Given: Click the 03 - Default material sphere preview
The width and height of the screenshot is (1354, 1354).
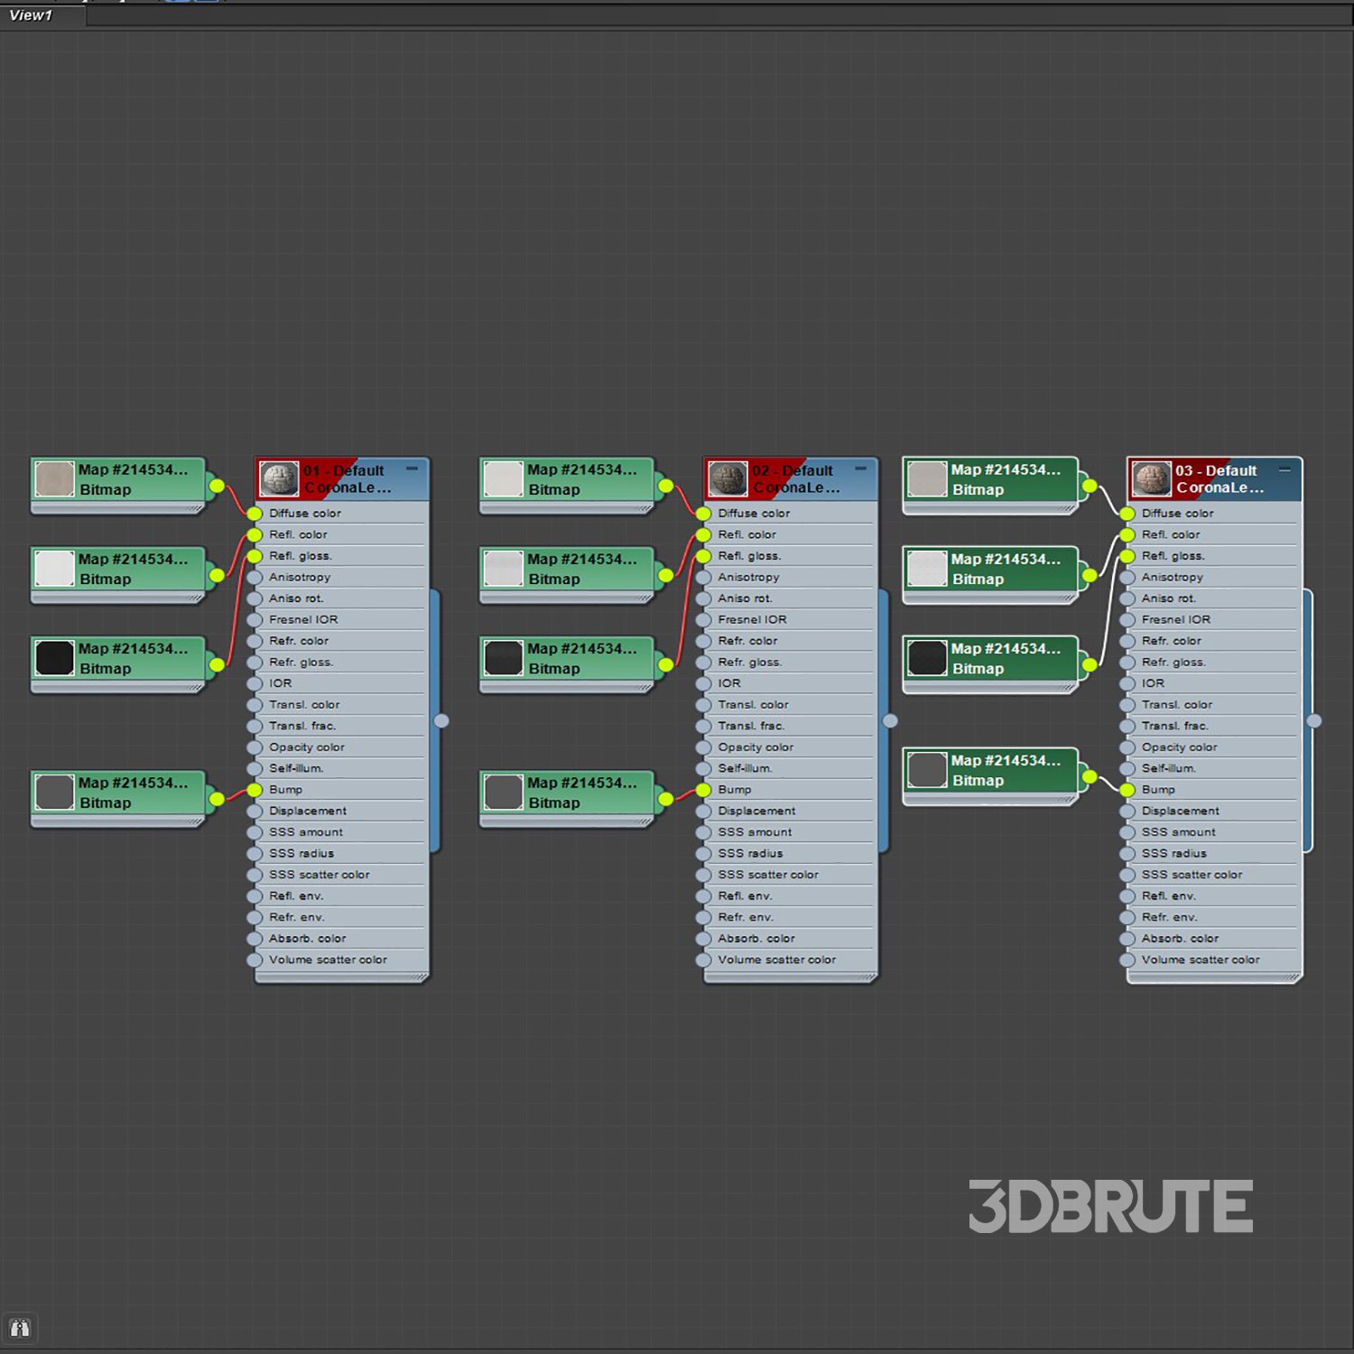Looking at the screenshot, I should tap(1151, 479).
